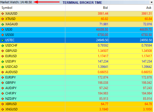The height and width of the screenshot is (112, 154).
Task: Select the US500 symbol name
Action: (10, 35)
